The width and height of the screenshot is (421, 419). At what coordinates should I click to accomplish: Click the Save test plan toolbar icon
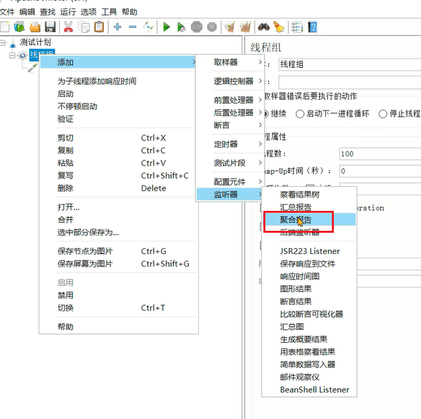(51, 27)
